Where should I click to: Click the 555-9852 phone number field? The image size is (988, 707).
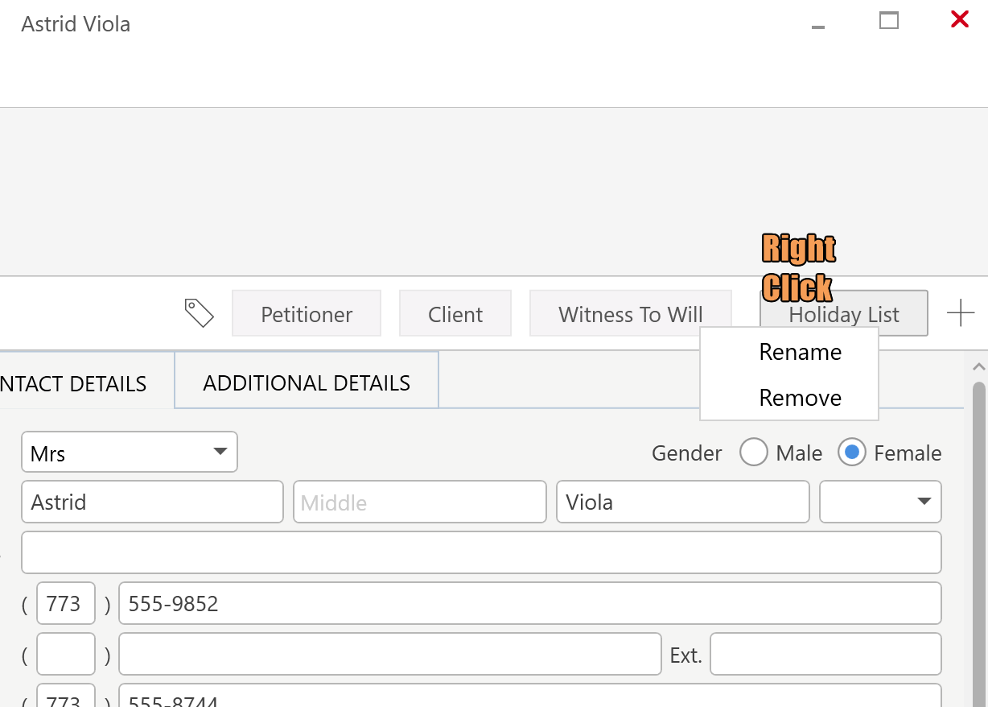(529, 603)
